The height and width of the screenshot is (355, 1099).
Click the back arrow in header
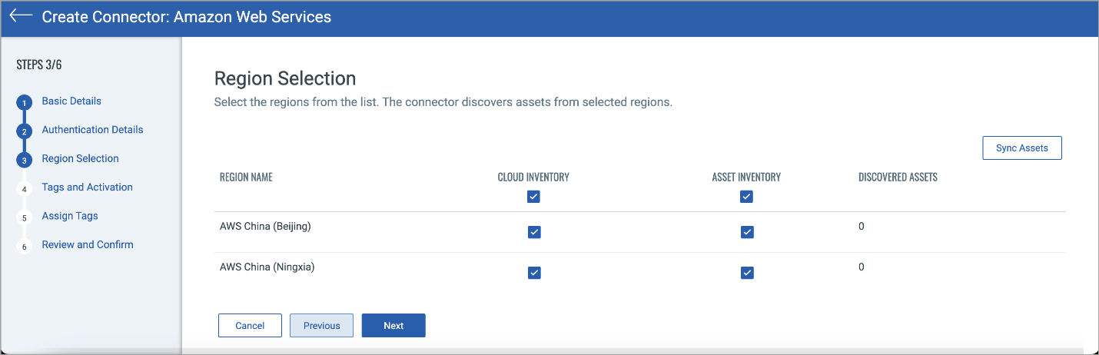click(21, 15)
